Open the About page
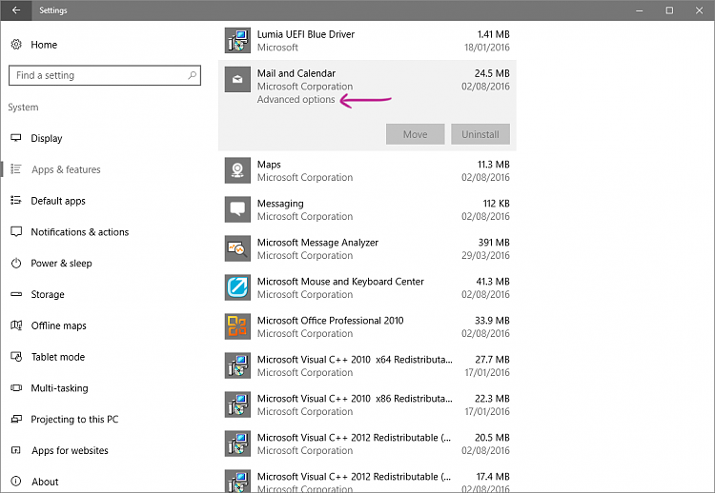Viewport: 715px width, 493px height. pos(45,482)
